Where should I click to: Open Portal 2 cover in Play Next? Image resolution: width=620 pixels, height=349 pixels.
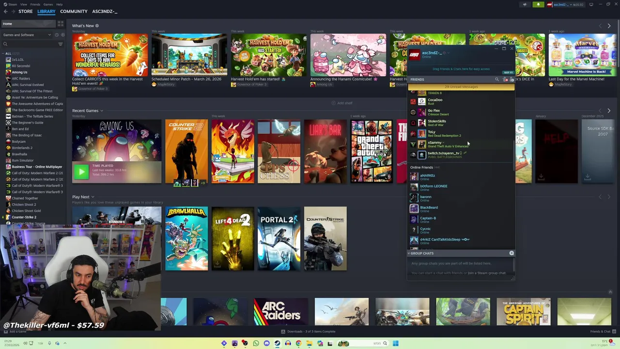[x=279, y=238]
